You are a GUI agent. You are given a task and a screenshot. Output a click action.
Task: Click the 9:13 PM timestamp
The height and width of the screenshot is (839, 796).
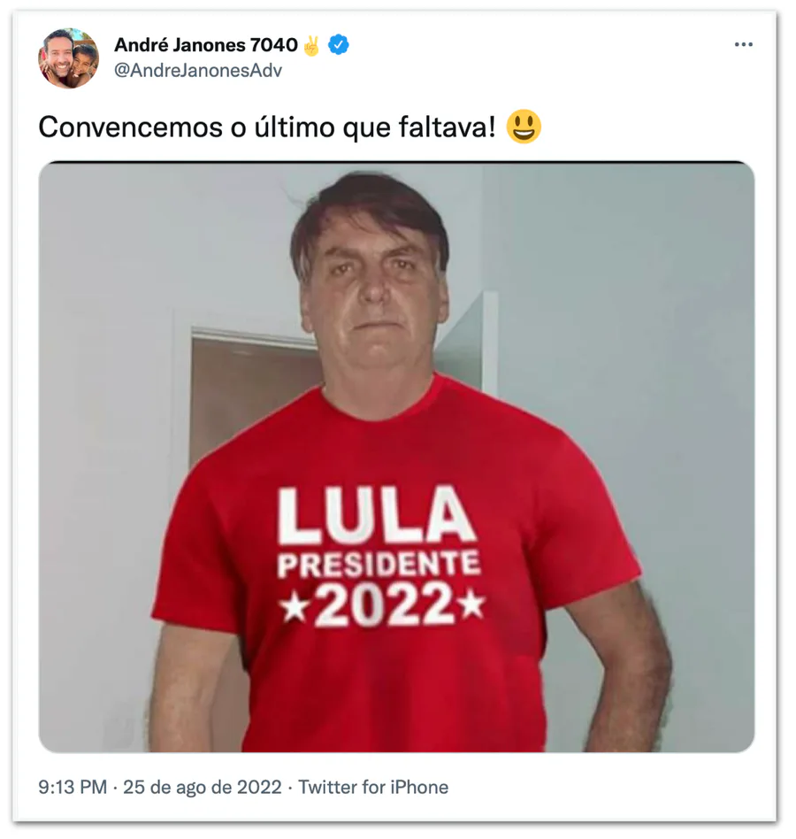73,787
